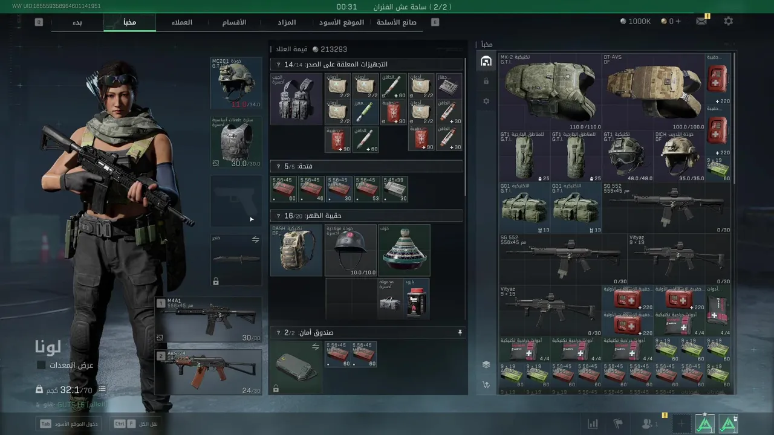Select the M4A1 primary weapon slot

pyautogui.click(x=209, y=320)
